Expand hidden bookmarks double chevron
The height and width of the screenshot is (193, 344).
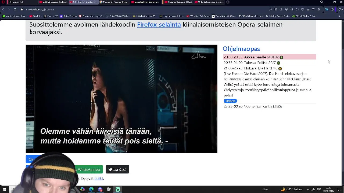click(339, 16)
